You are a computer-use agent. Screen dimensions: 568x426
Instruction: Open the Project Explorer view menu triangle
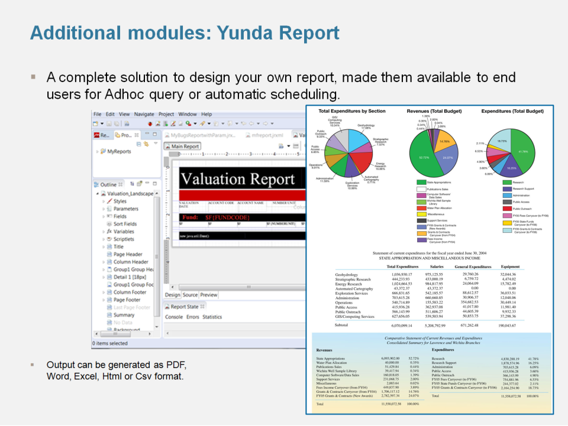coord(156,144)
